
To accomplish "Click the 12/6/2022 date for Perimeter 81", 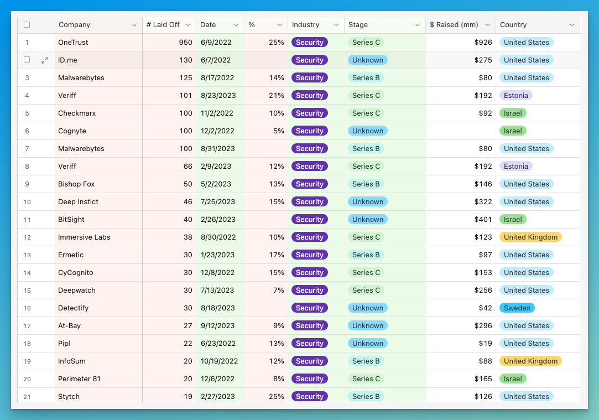I will point(217,378).
